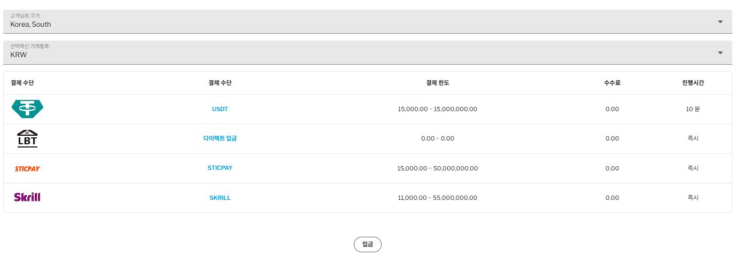Select the KRW trading currency field

coord(368,52)
